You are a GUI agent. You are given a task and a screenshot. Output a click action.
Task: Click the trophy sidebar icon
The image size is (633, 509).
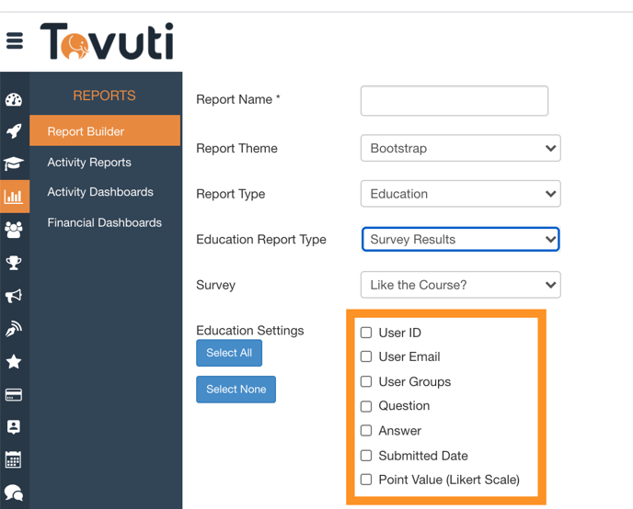(x=14, y=263)
